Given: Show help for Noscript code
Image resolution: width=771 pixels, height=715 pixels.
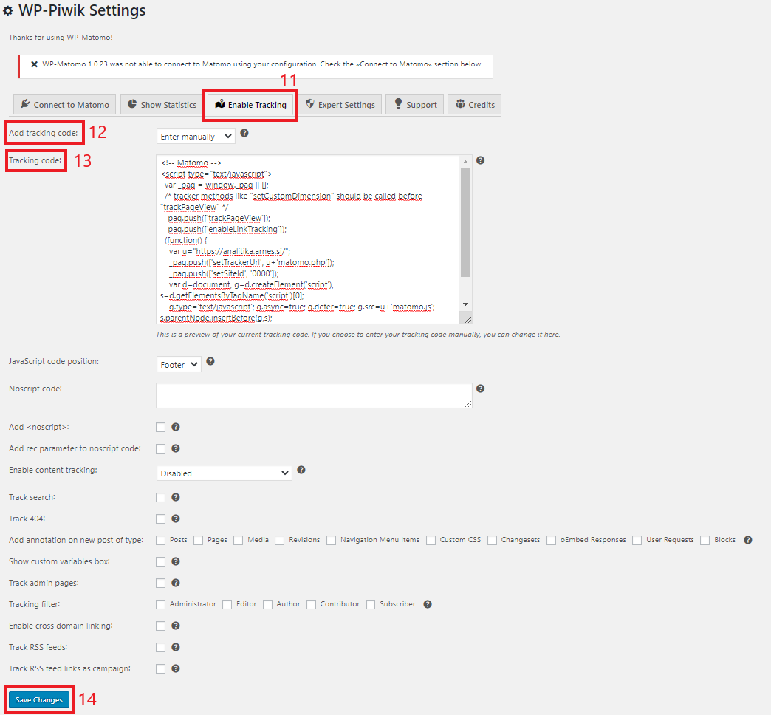Looking at the screenshot, I should point(481,389).
